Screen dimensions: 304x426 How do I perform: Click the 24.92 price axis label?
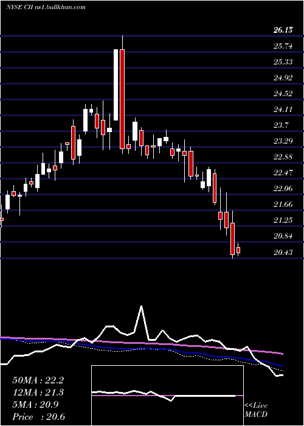click(x=283, y=78)
